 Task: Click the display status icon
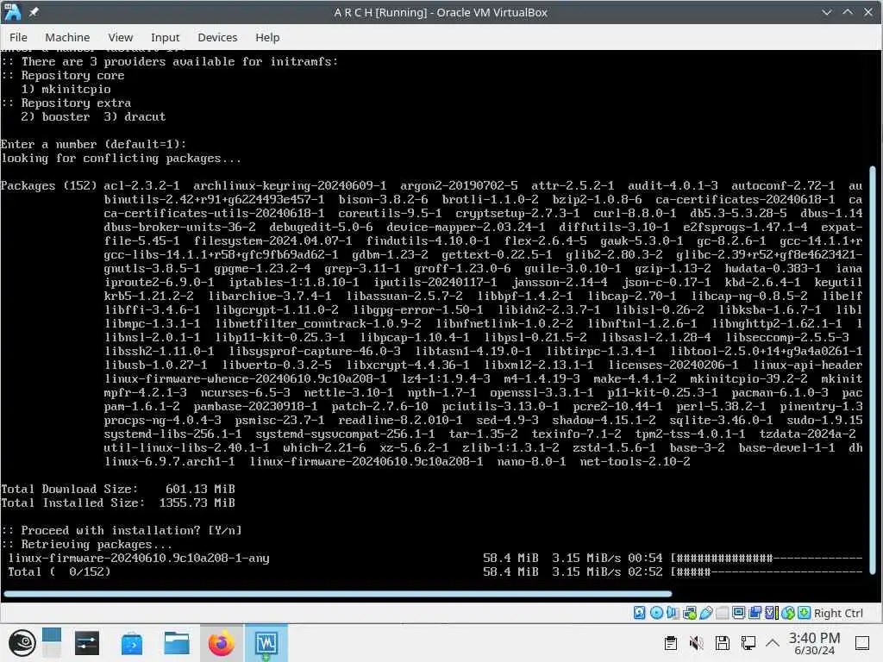click(738, 613)
